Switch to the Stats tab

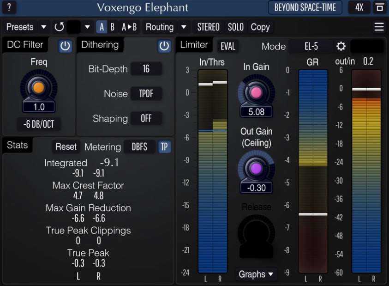(18, 145)
